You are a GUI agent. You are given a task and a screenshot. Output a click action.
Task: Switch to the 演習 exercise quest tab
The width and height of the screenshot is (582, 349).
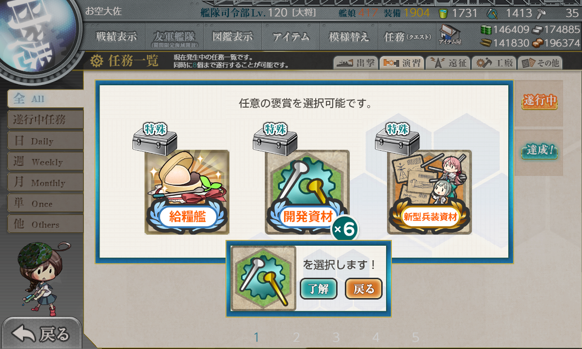pos(402,63)
